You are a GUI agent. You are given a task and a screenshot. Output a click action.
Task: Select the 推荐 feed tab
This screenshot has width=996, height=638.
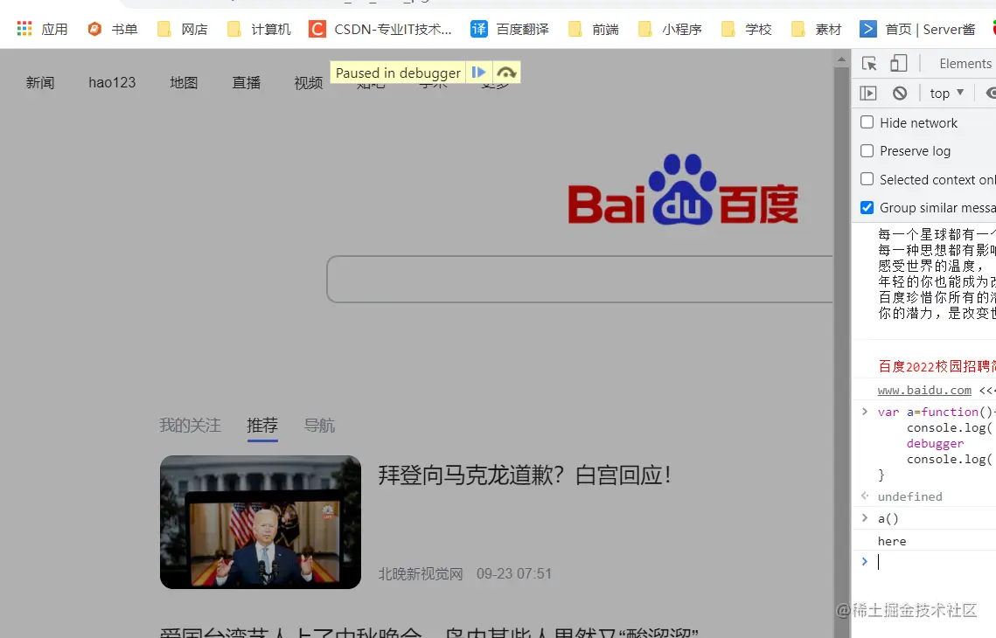pos(262,426)
